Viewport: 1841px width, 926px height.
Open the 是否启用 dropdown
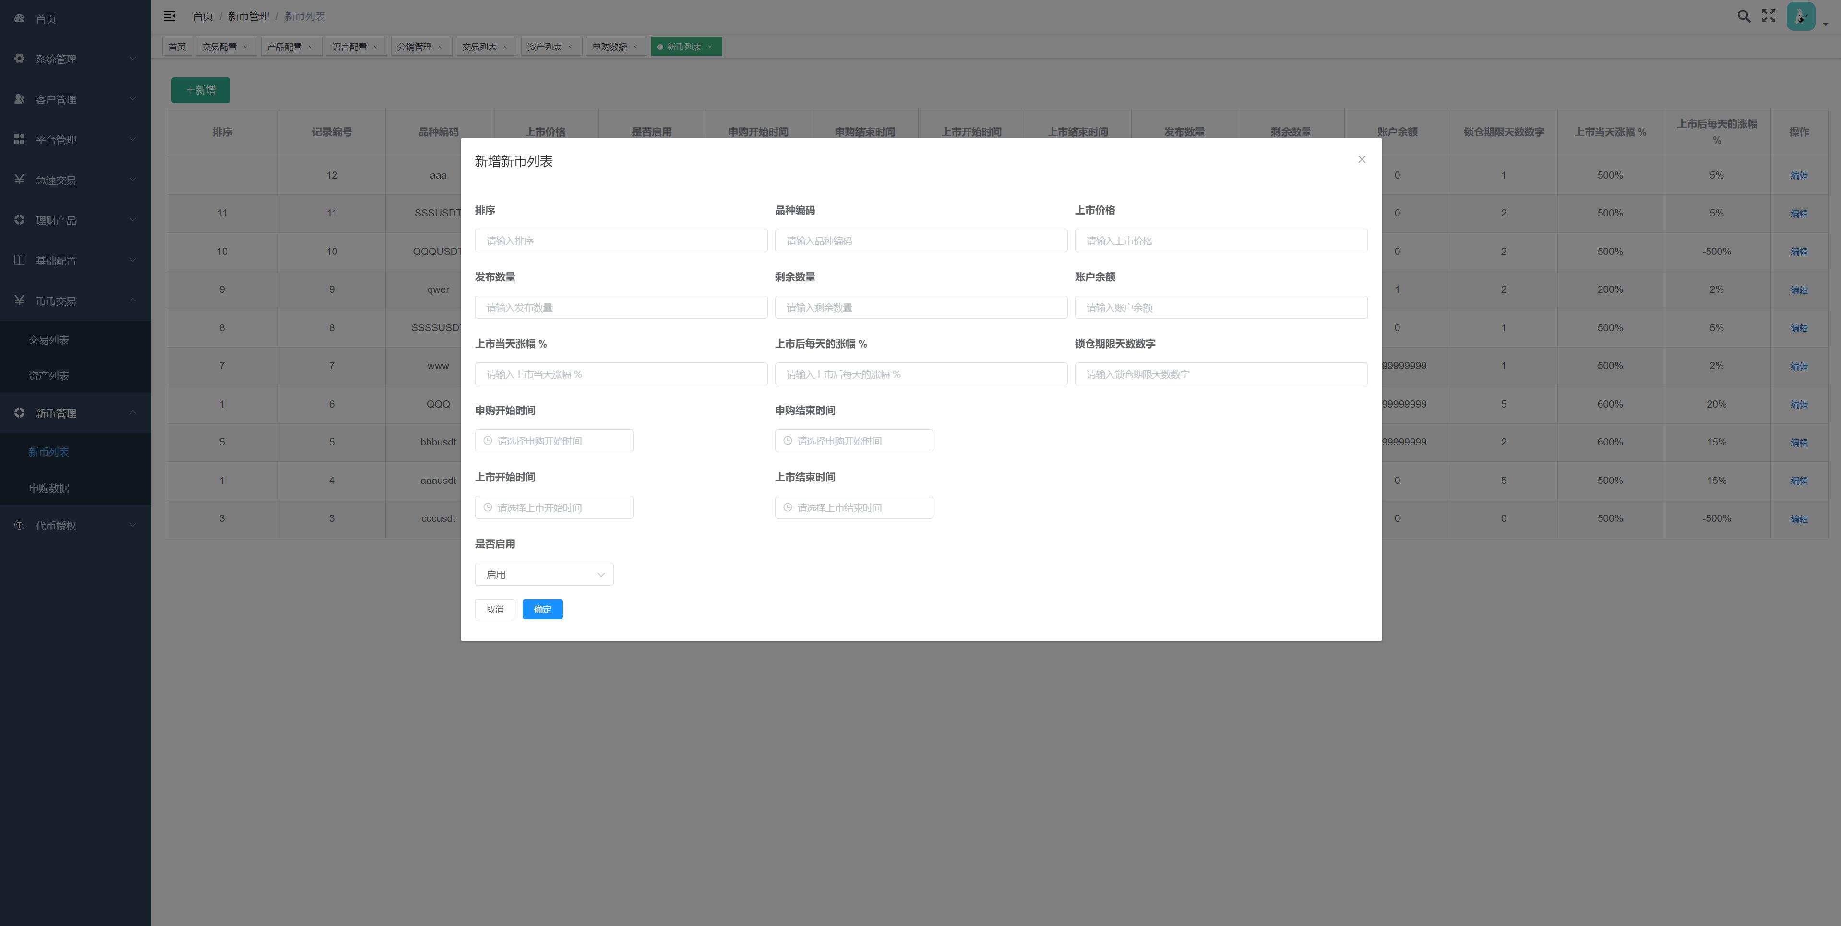(544, 574)
